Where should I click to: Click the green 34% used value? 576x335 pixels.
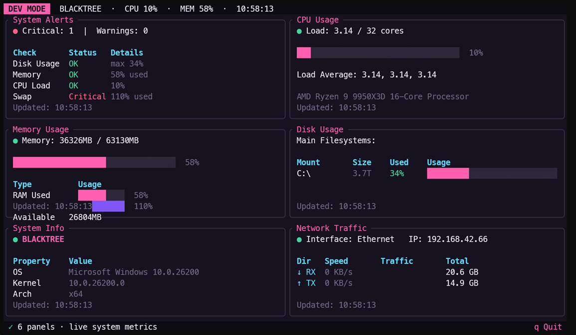pos(397,173)
